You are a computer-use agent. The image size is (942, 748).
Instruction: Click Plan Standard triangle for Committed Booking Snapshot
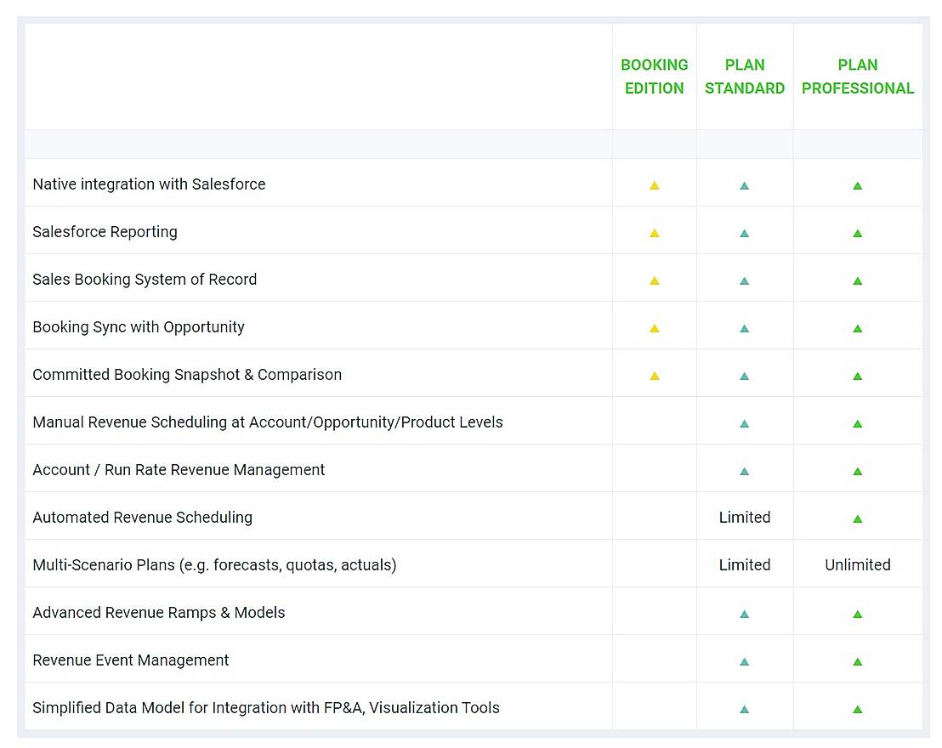tap(744, 376)
